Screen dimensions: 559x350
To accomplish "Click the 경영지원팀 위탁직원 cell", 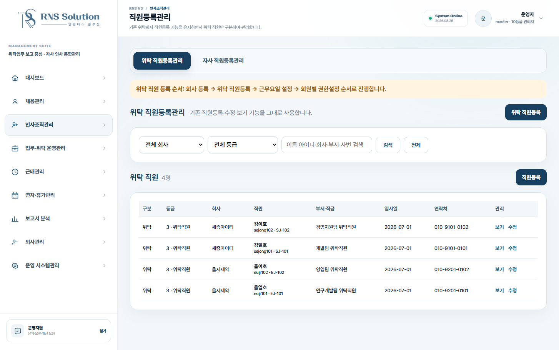I will click(336, 227).
